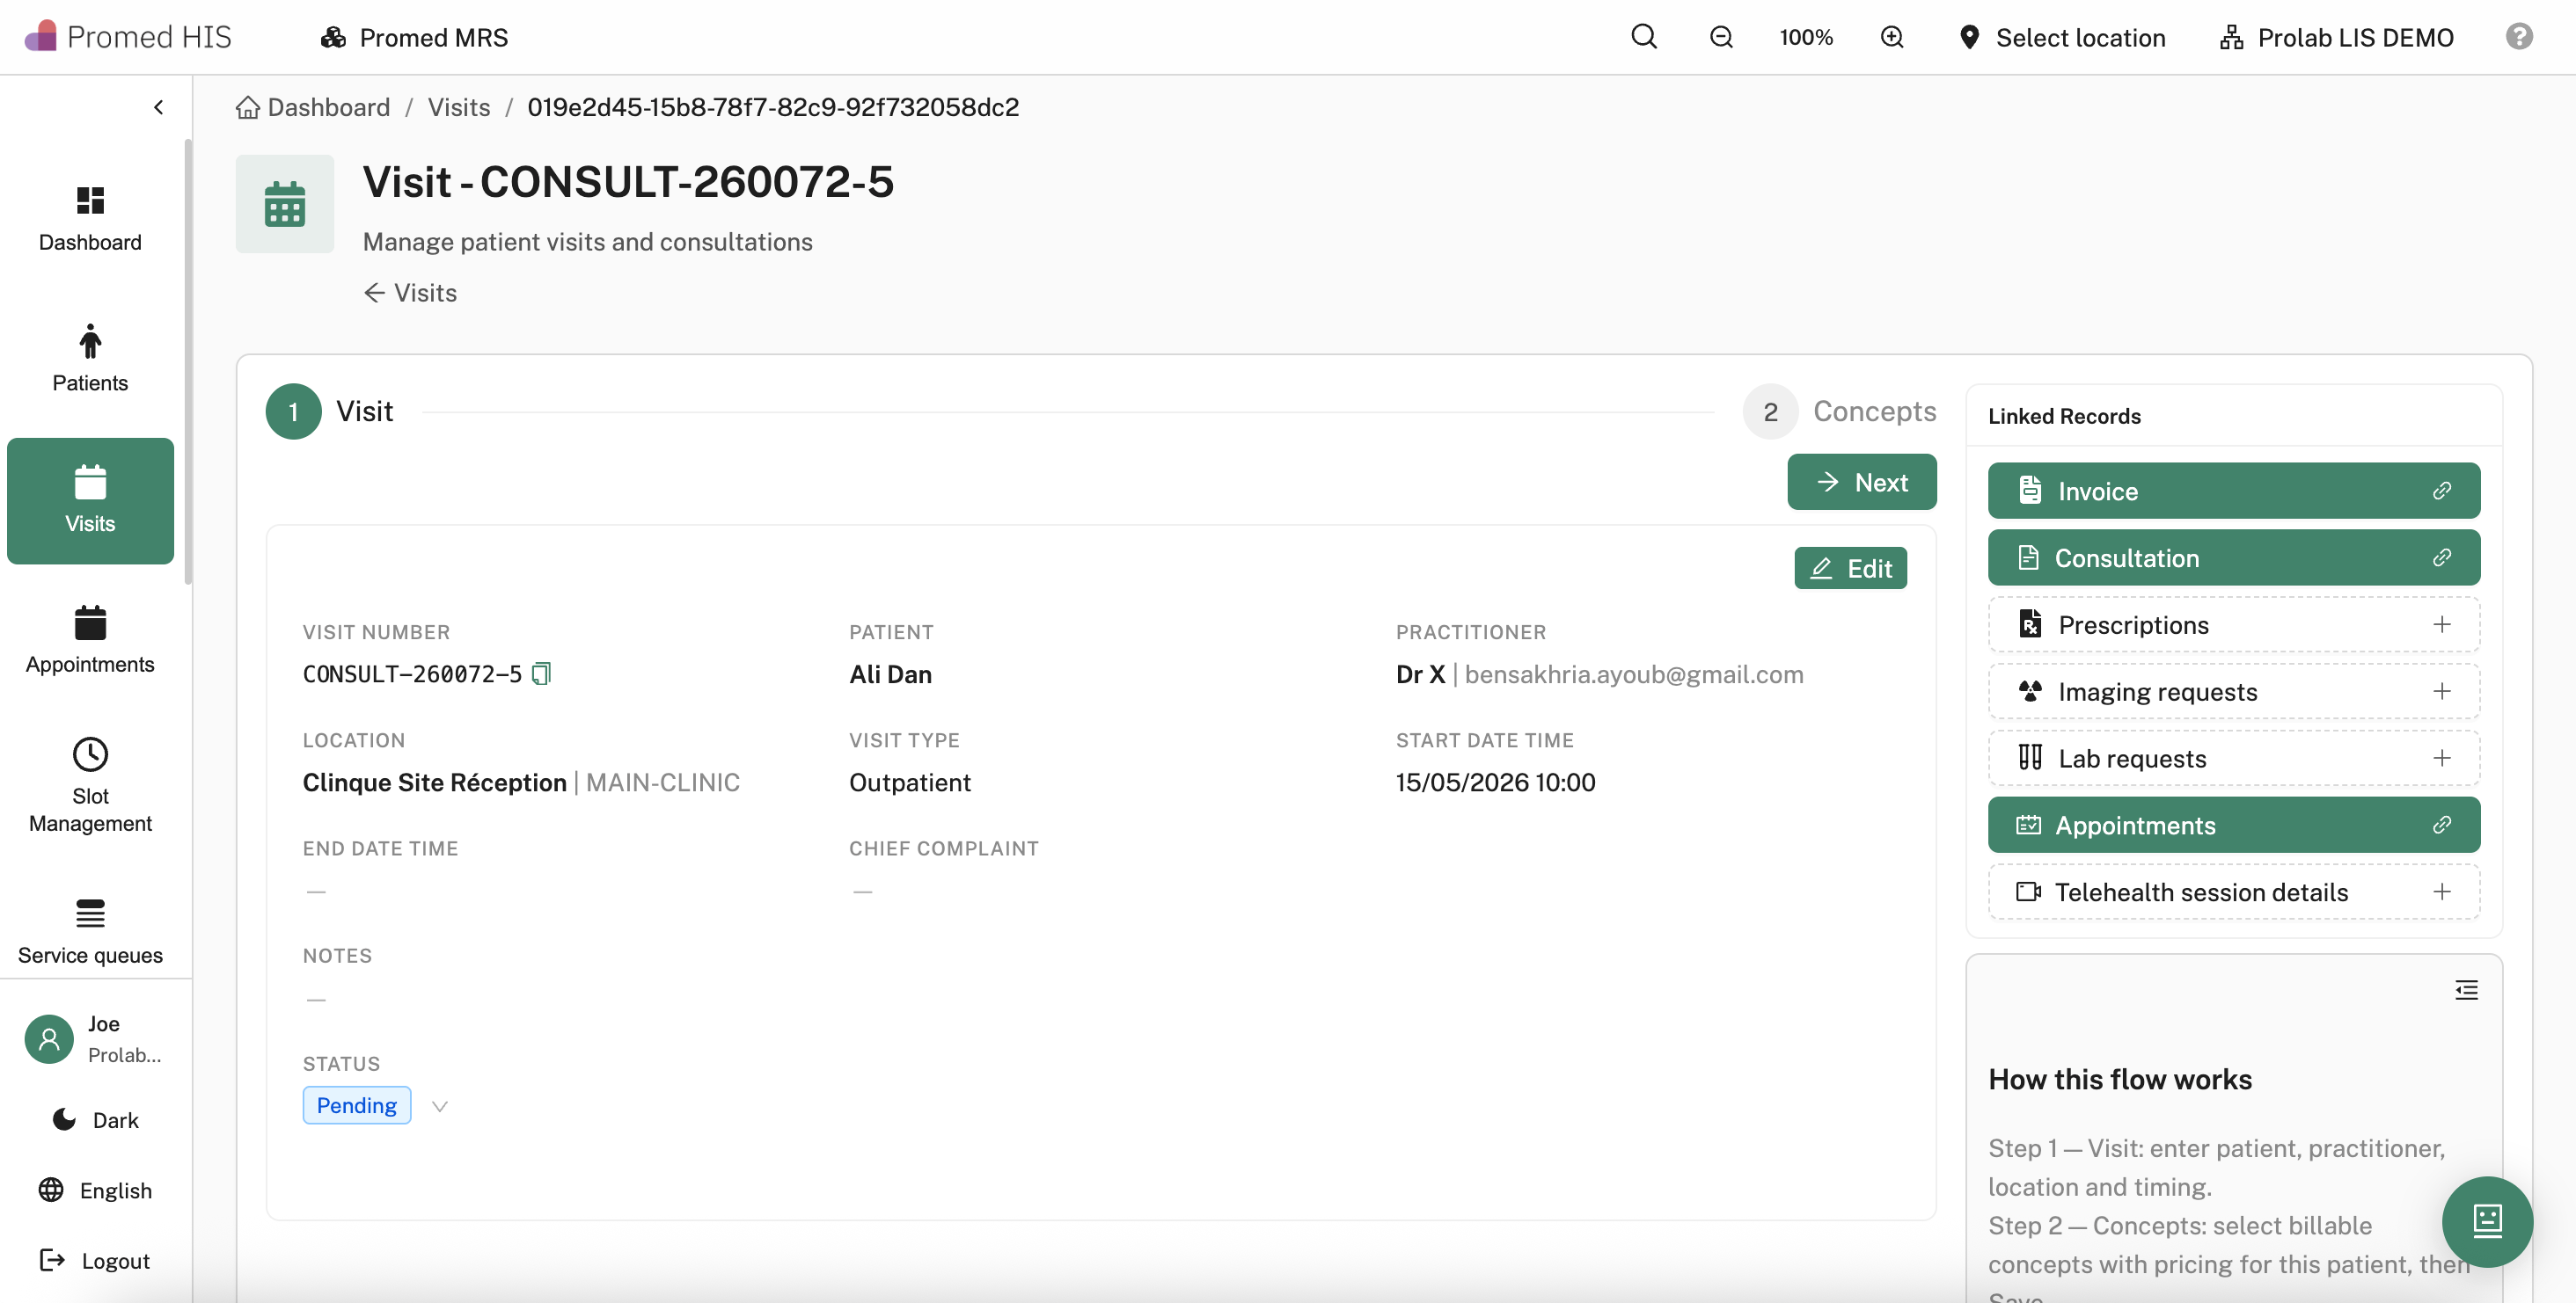
Task: Open the Consultation linked record
Action: pos(2234,557)
